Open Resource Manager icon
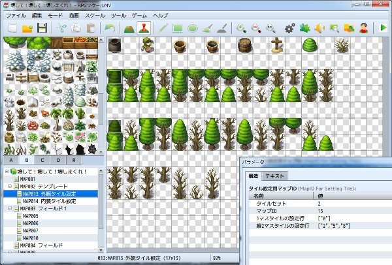The width and height of the screenshot is (392, 265). click(x=349, y=28)
